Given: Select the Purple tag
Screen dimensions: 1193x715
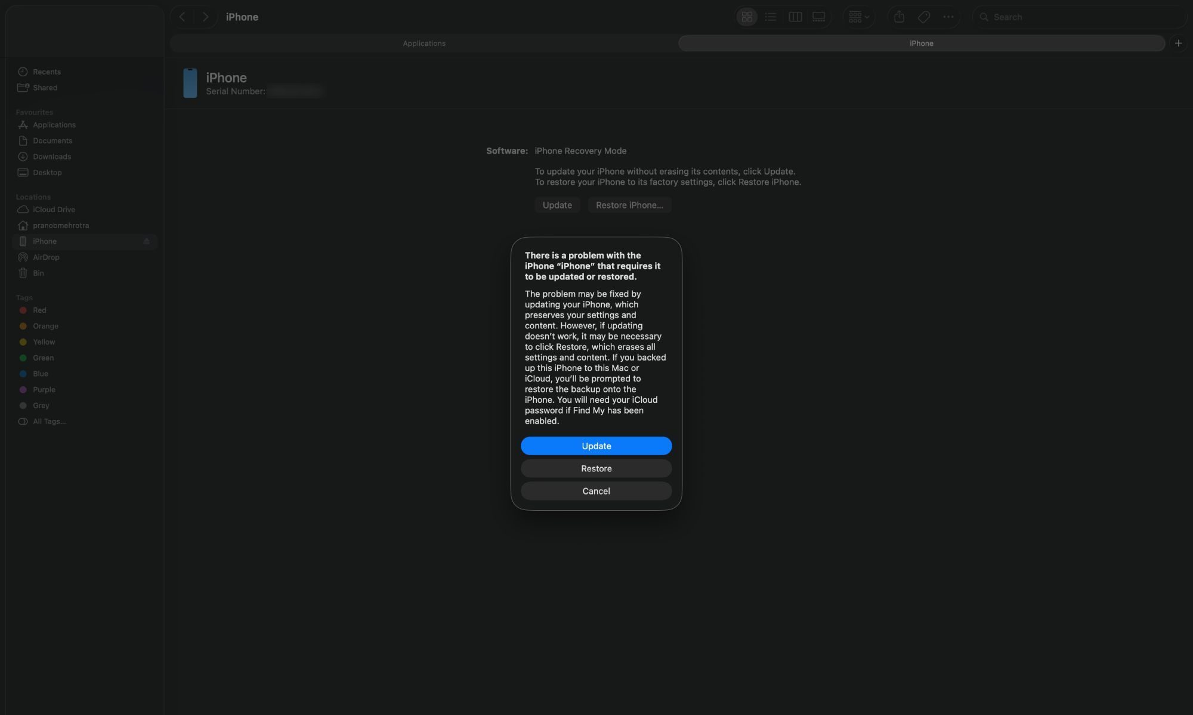Looking at the screenshot, I should pos(84,390).
